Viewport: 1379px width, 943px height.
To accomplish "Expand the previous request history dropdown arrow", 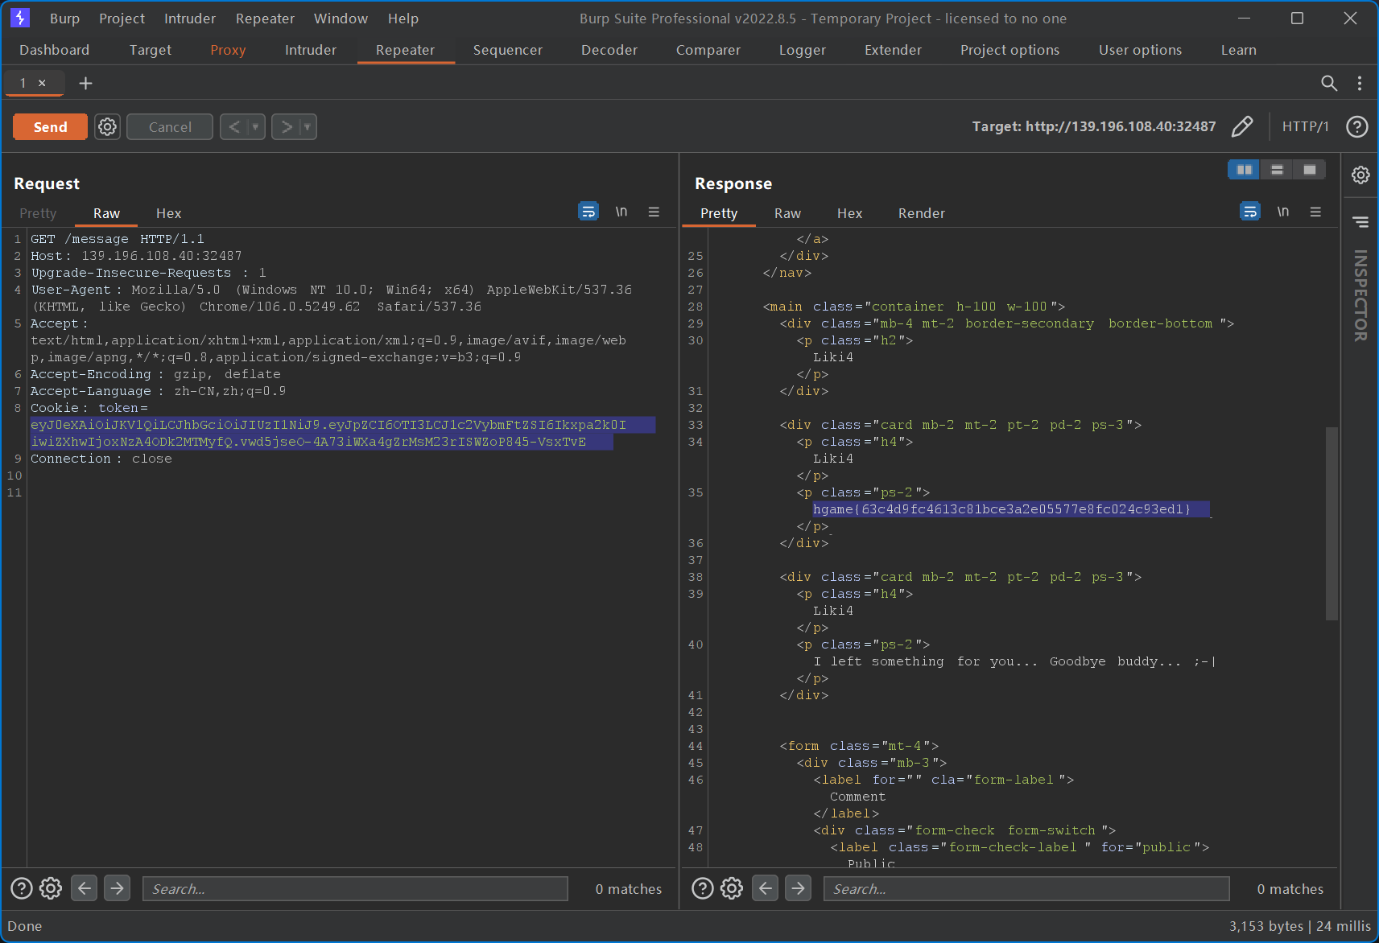I will (255, 126).
